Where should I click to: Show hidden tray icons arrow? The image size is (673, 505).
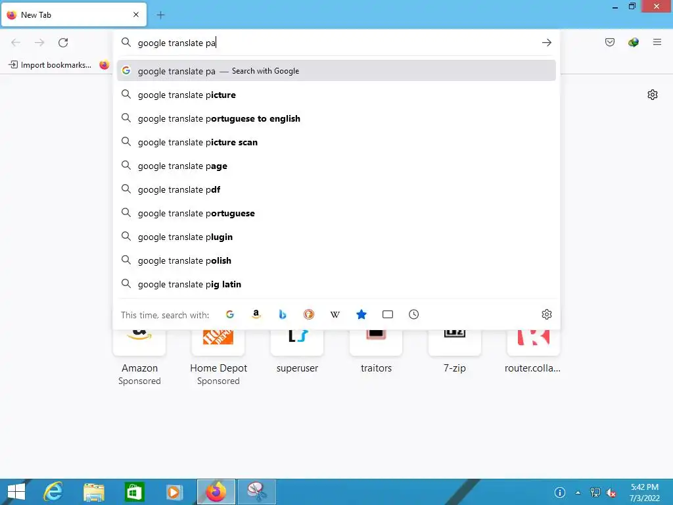point(578,493)
